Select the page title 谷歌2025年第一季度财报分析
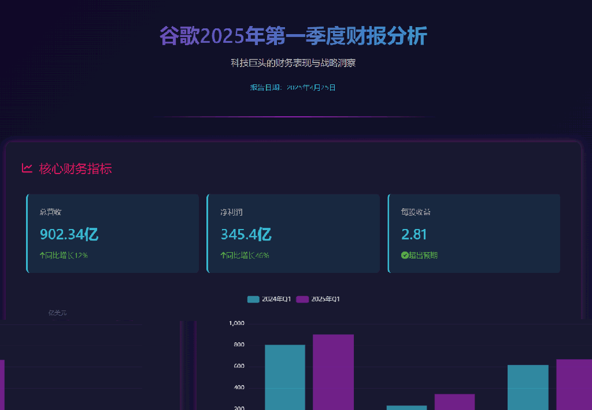This screenshot has height=410, width=592. click(293, 36)
